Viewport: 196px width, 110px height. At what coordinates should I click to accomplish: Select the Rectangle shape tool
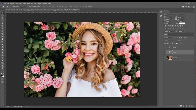[2, 63]
